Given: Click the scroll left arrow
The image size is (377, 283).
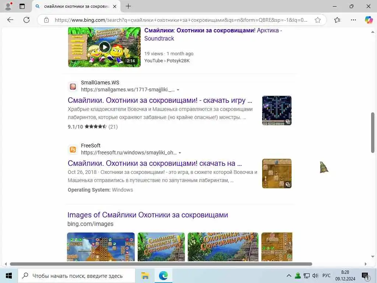Looking at the screenshot, I should [x=6, y=264].
